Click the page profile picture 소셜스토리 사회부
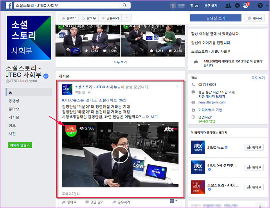Image resolution: width=270 pixels, height=208 pixels. click(29, 37)
